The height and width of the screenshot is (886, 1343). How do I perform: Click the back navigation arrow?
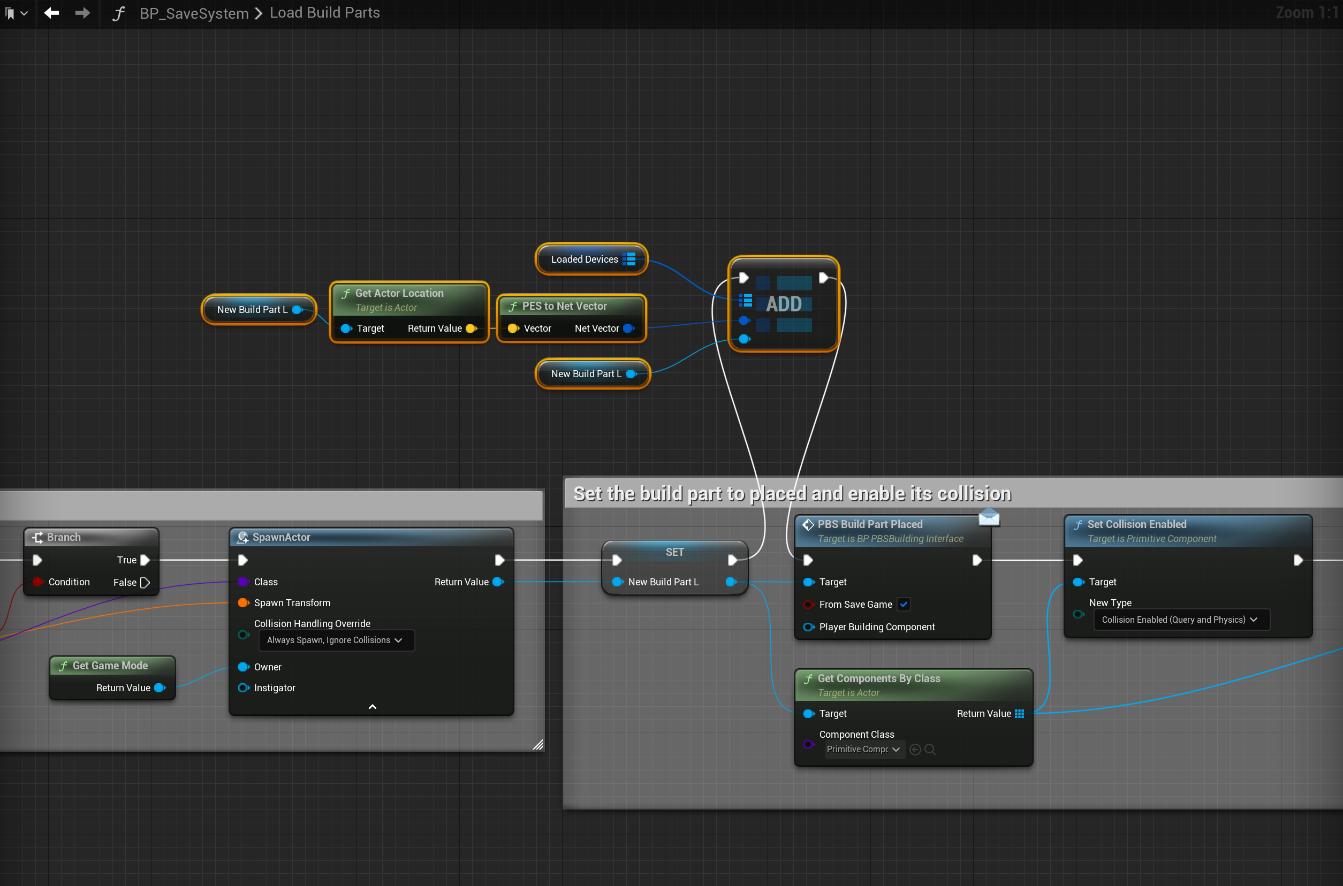pyautogui.click(x=51, y=13)
